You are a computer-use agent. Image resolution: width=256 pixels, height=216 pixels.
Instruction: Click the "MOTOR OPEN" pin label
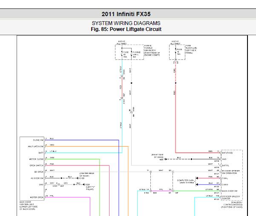(37, 197)
